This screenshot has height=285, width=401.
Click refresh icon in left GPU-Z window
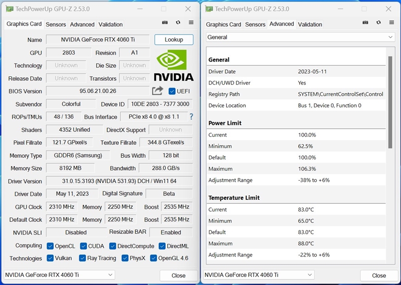coord(178,23)
